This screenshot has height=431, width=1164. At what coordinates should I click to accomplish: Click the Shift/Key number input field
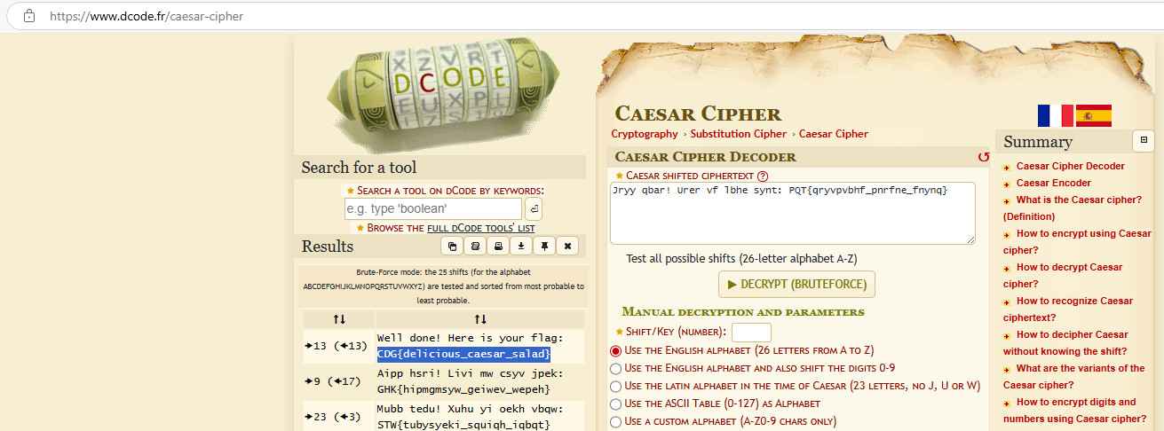751,333
